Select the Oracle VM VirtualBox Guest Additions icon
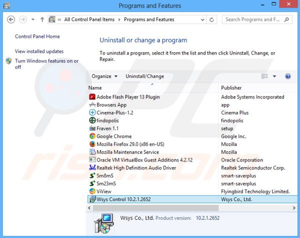 point(92,160)
